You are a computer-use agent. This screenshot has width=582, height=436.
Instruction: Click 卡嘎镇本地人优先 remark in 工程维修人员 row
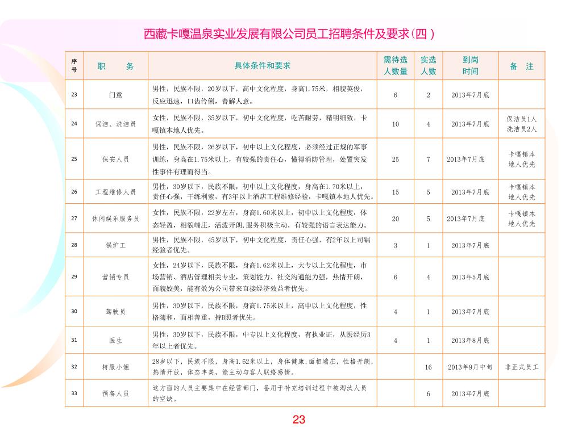(522, 192)
